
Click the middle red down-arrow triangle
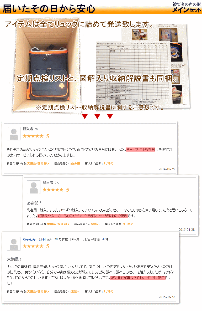(x=97, y=116)
